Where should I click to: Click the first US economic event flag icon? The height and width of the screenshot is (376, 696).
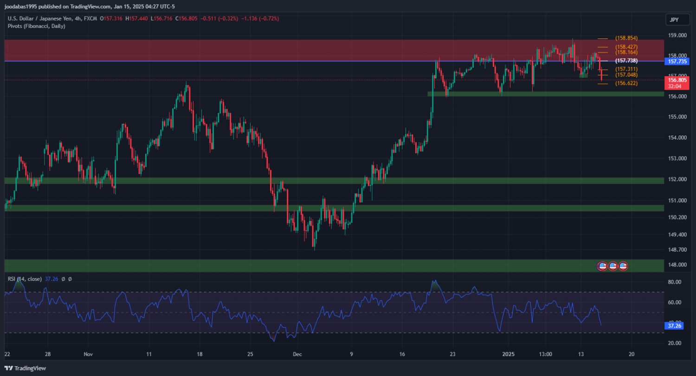click(602, 266)
